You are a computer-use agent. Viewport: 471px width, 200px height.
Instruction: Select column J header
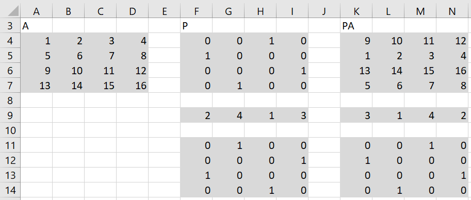click(324, 11)
